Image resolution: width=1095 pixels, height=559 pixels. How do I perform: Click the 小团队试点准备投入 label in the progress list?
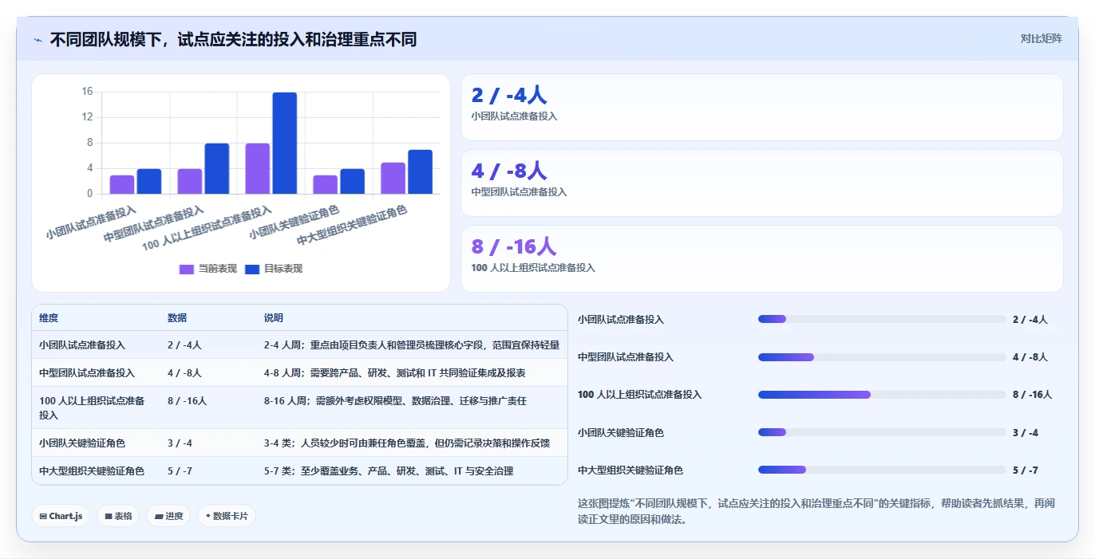point(621,319)
